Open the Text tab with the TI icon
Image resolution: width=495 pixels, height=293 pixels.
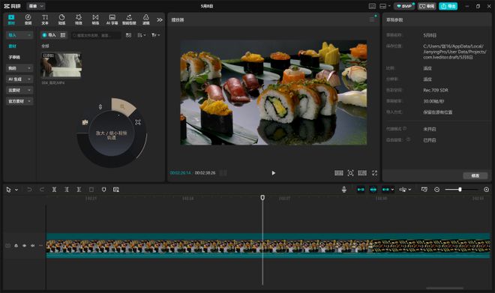point(45,19)
